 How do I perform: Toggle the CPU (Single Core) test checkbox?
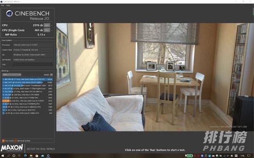tap(52, 30)
